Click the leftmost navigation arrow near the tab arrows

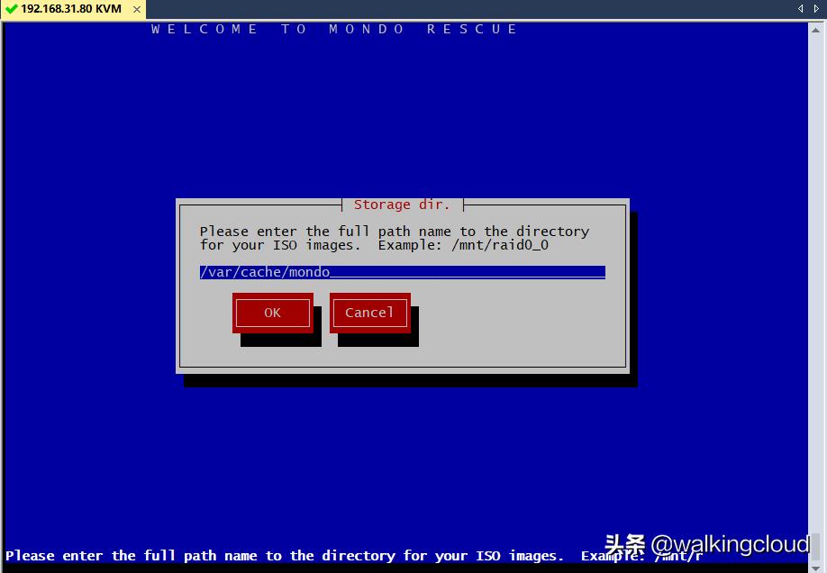[801, 8]
